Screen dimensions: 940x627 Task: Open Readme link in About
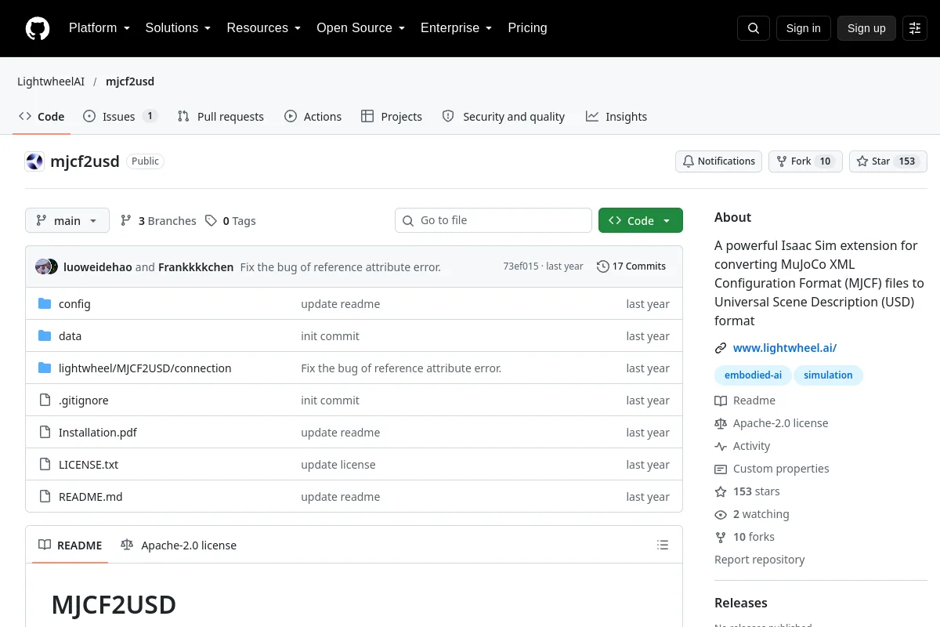pyautogui.click(x=745, y=400)
